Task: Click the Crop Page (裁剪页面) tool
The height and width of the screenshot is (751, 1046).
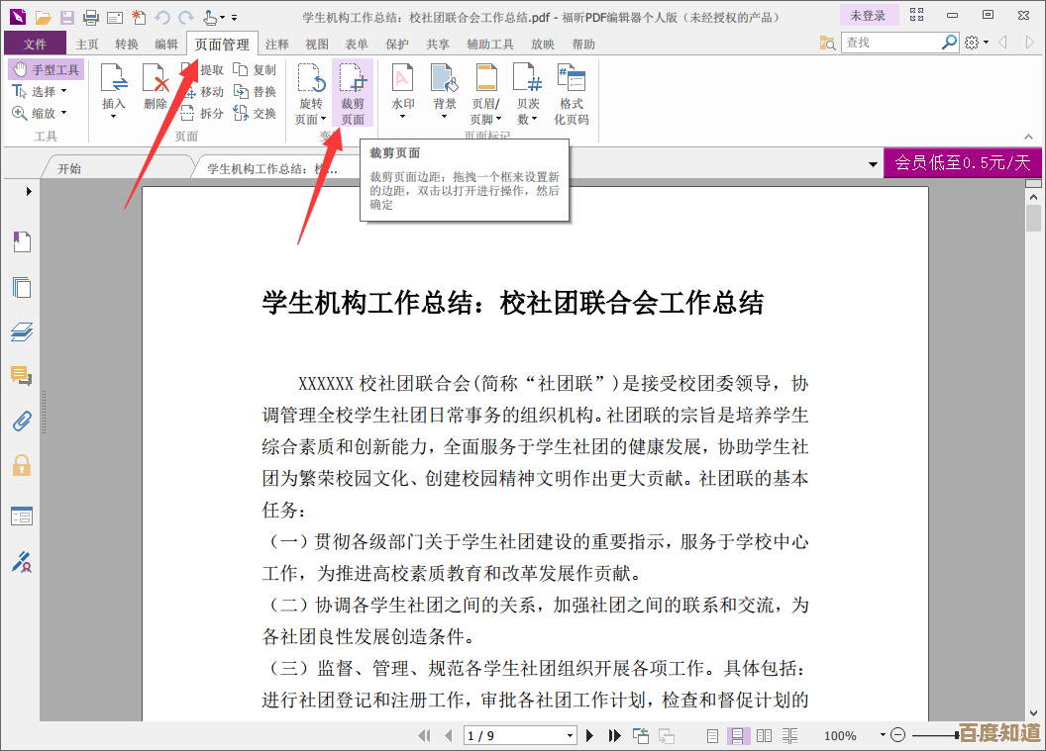Action: [x=353, y=94]
